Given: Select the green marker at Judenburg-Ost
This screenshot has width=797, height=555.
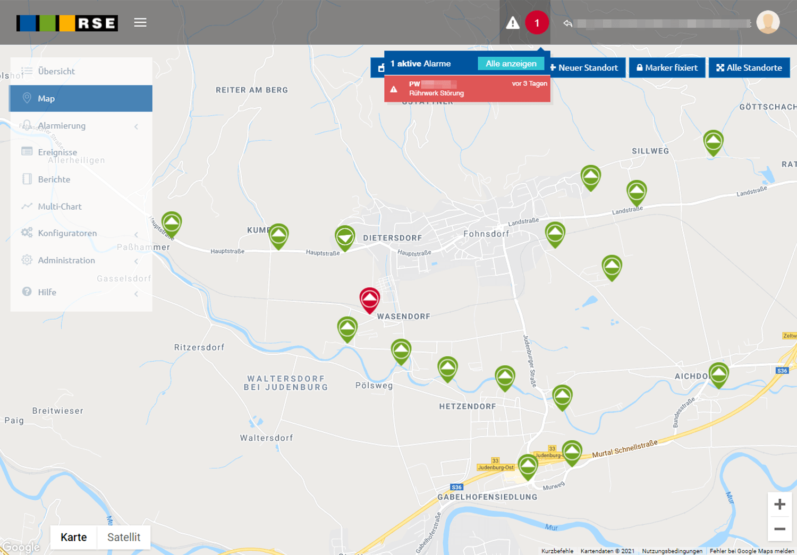Looking at the screenshot, I should click(x=528, y=467).
